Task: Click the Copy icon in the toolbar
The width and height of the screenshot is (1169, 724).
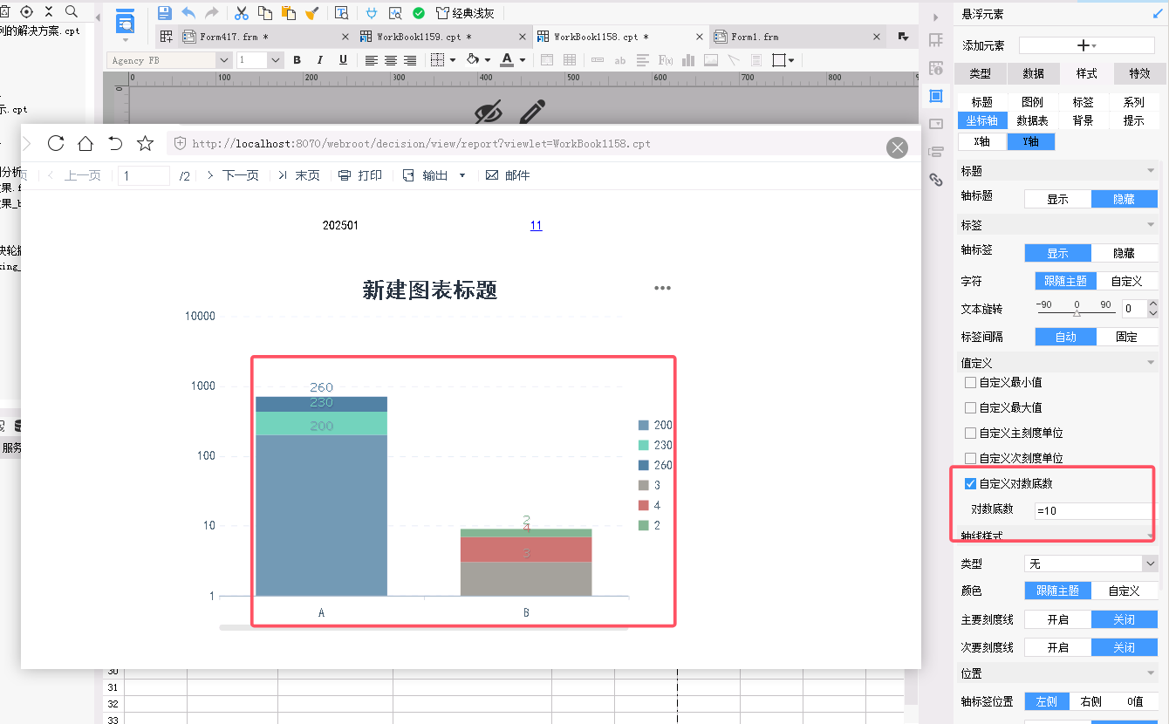Action: click(264, 13)
